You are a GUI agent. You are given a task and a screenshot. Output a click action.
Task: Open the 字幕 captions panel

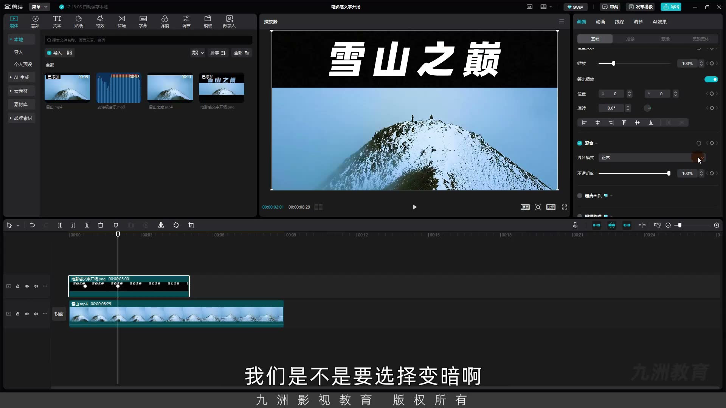tap(143, 22)
